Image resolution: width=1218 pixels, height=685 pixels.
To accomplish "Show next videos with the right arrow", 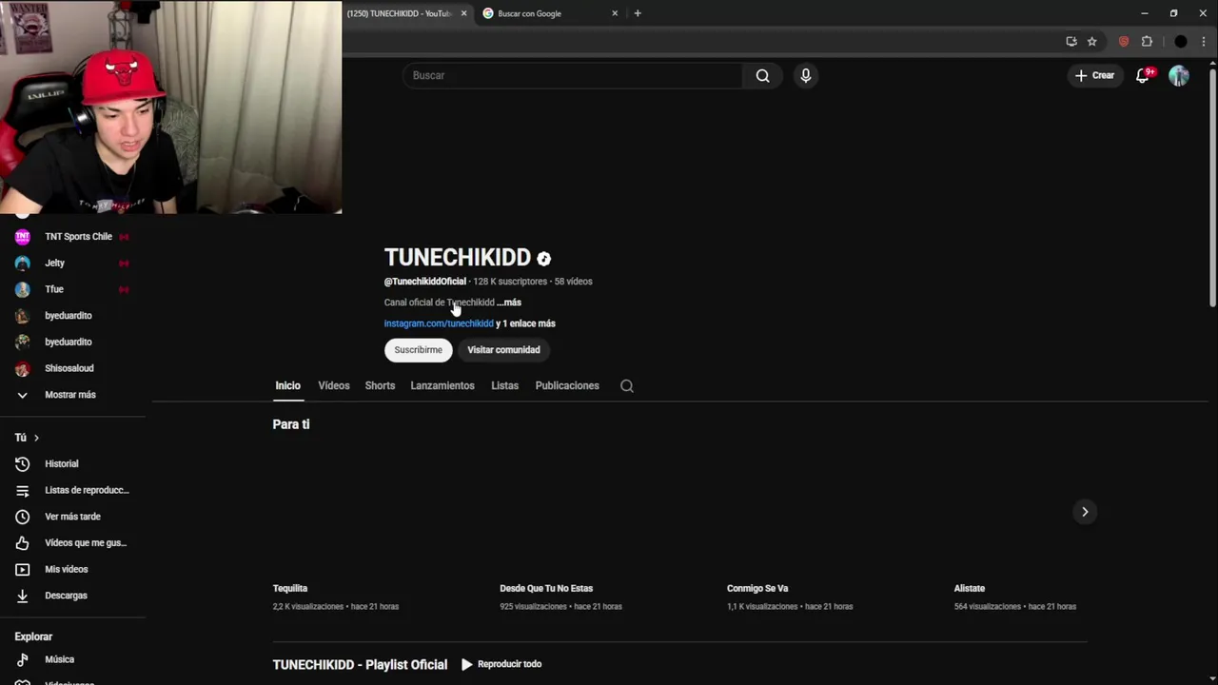I will coord(1085,512).
